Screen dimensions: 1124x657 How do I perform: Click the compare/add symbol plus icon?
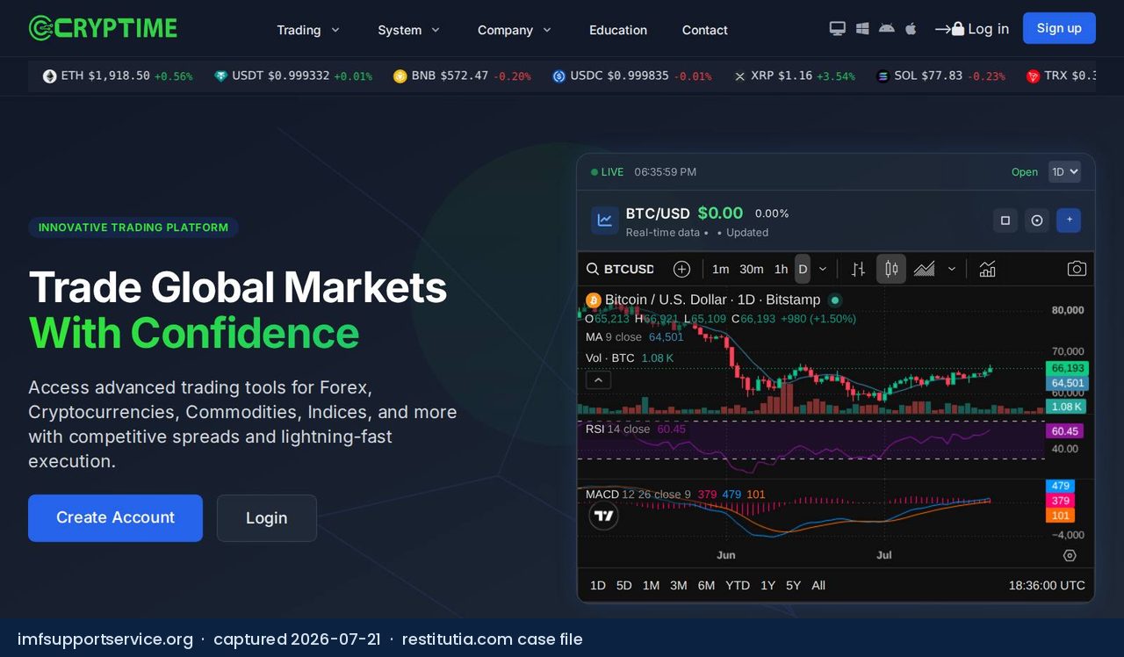681,269
